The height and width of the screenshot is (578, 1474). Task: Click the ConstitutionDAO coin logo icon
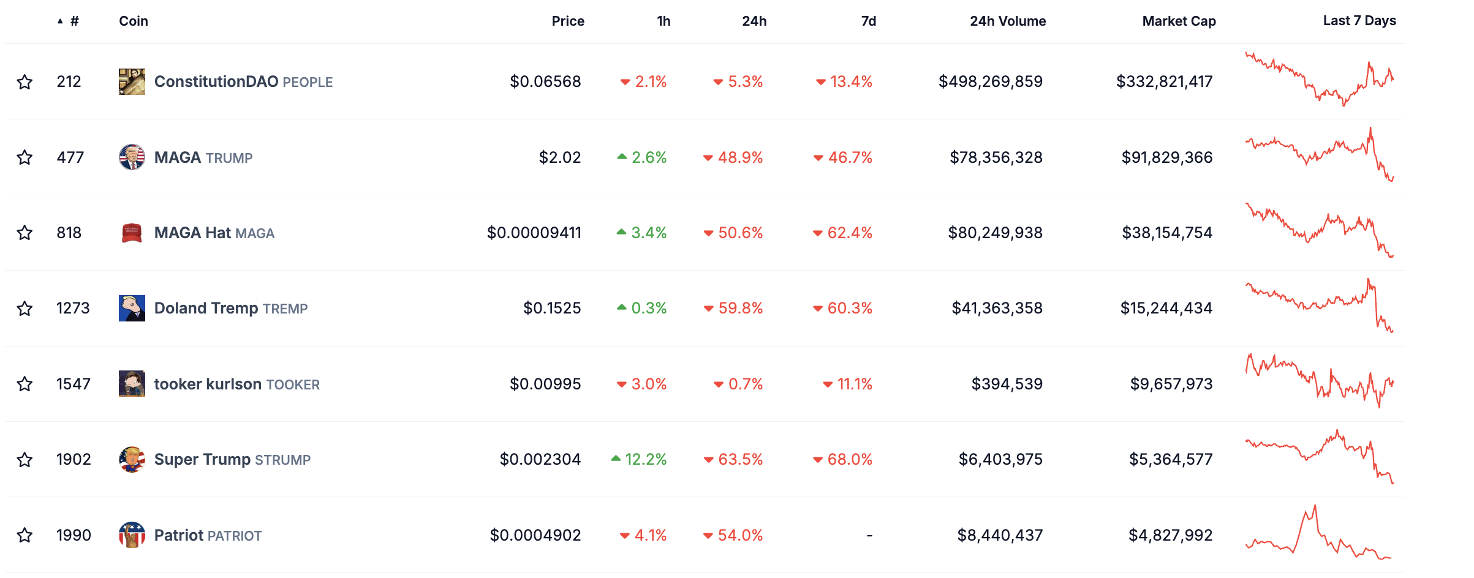point(132,81)
